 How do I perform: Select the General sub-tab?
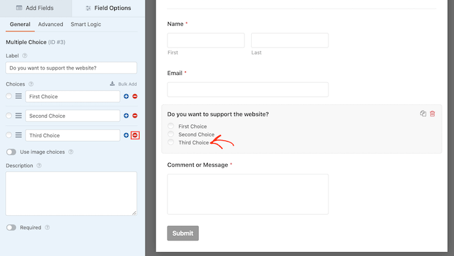[x=20, y=24]
